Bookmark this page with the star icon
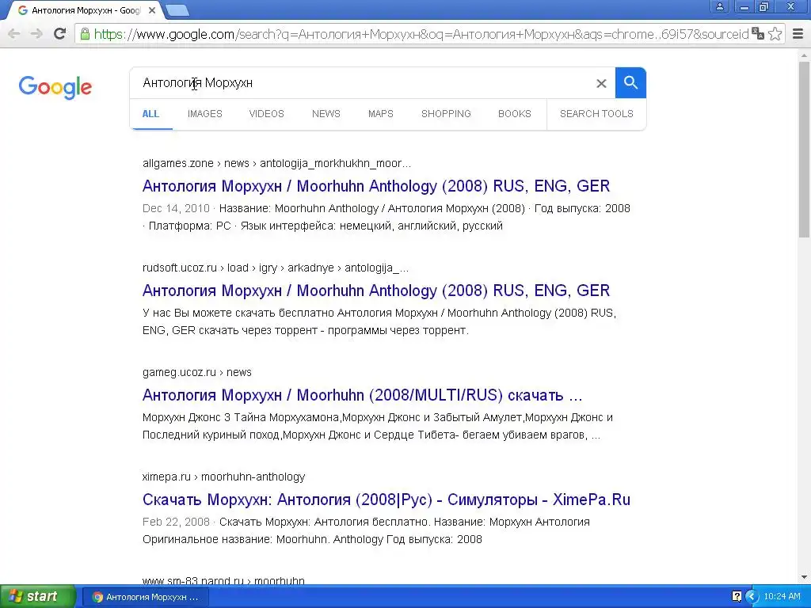 tap(775, 34)
